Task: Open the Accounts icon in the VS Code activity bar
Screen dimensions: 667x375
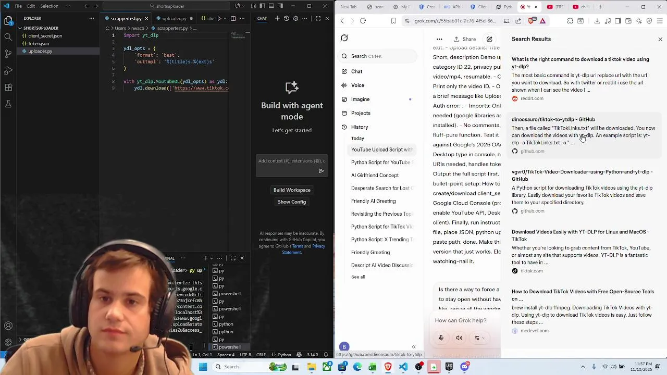Action: coord(8,326)
